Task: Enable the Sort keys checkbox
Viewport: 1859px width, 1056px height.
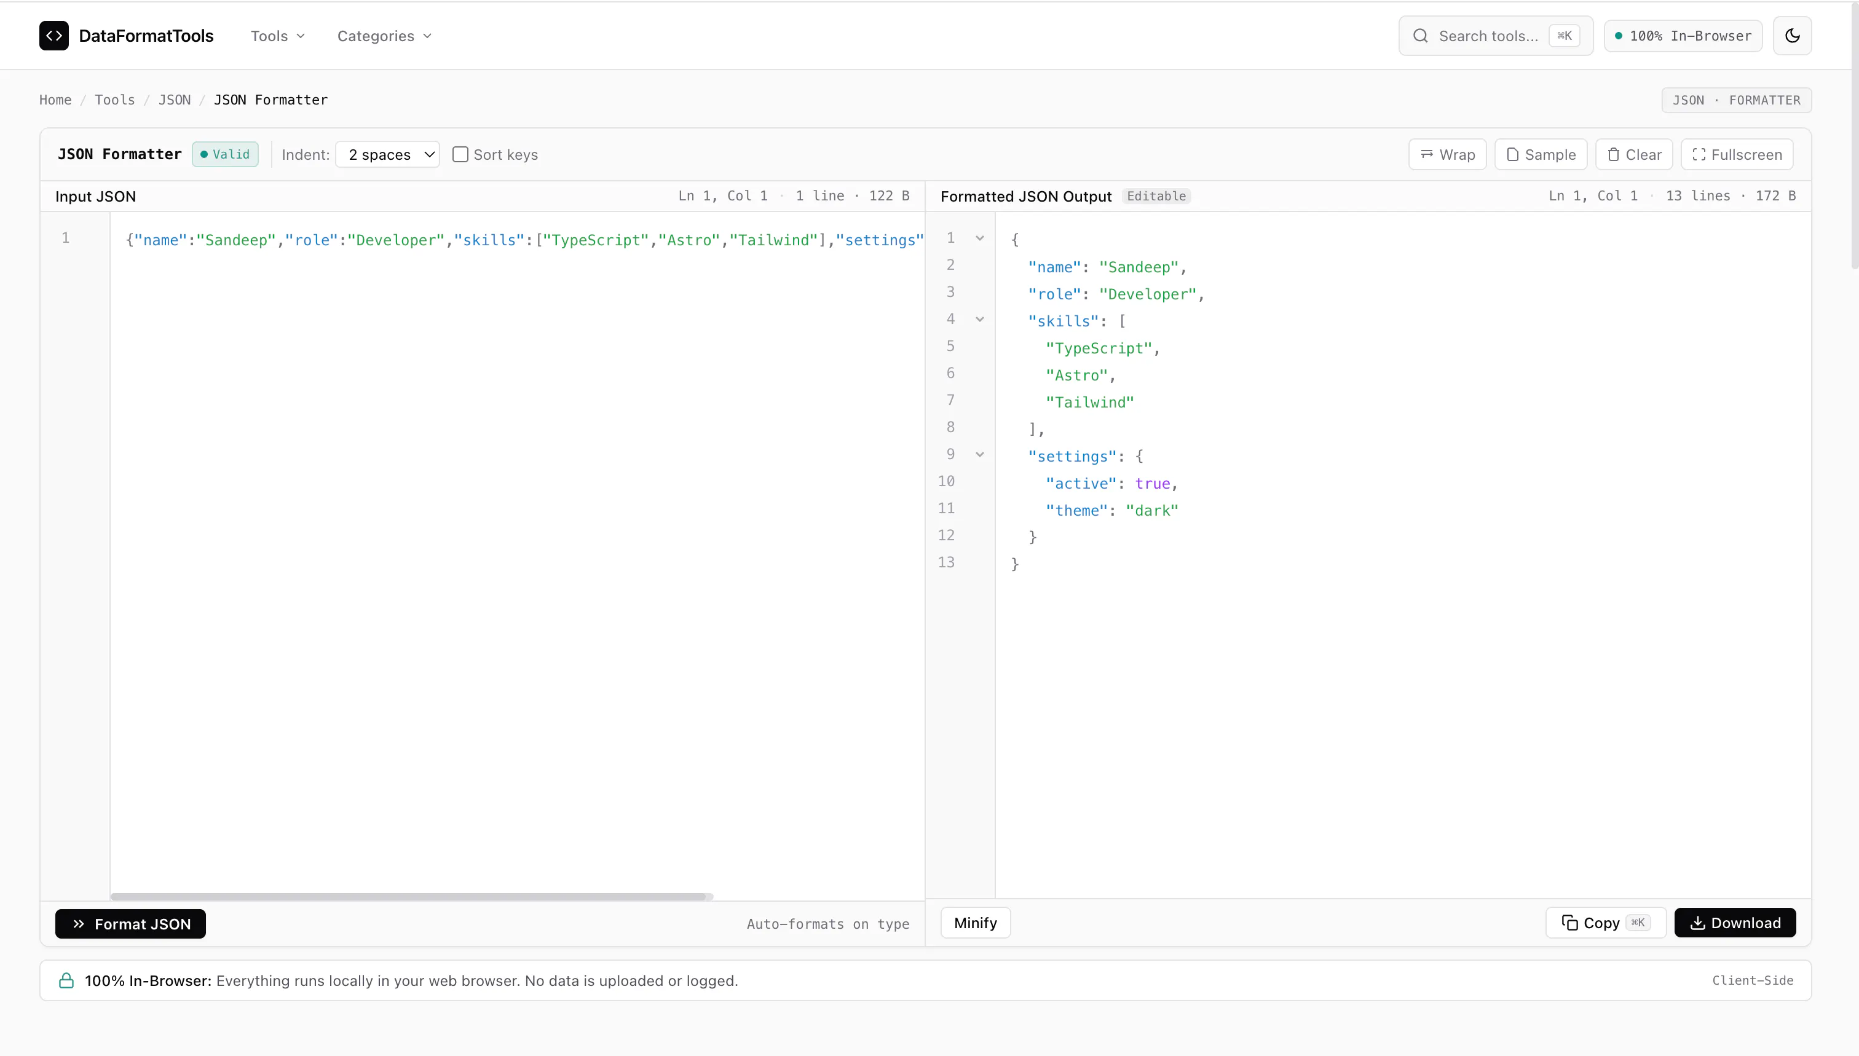Action: point(460,154)
